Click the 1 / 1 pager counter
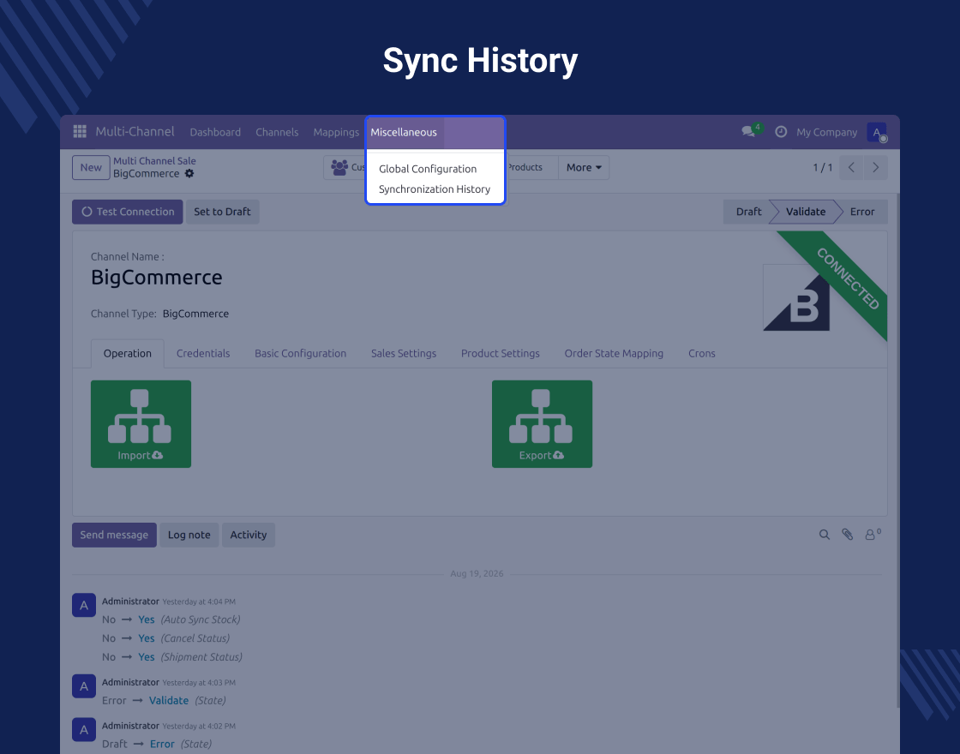 tap(822, 168)
